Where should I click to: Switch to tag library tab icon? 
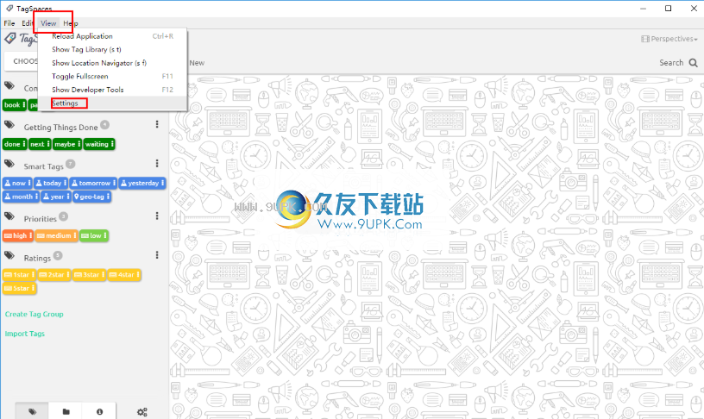tap(32, 411)
